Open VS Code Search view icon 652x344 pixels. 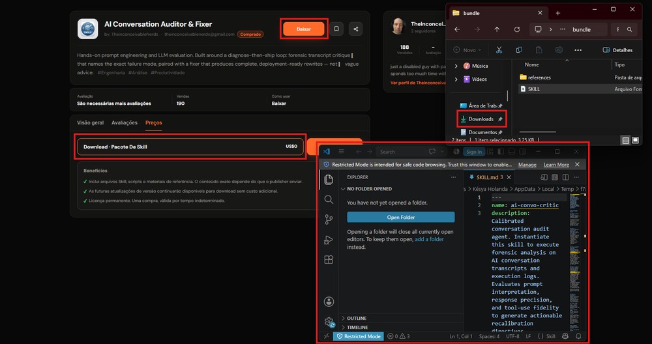pos(329,200)
